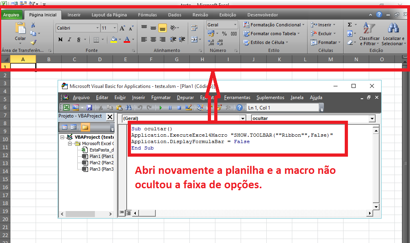The width and height of the screenshot is (410, 243).
Task: Click View Object icon in project pane
Action: [x=74, y=127]
